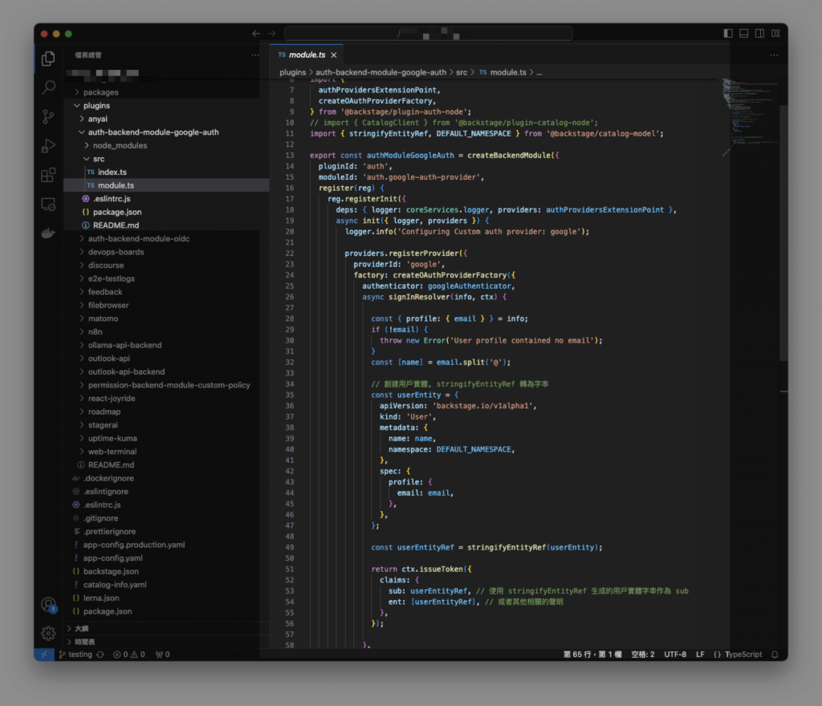The height and width of the screenshot is (706, 822).
Task: Open the Remote Explorer view
Action: point(48,205)
